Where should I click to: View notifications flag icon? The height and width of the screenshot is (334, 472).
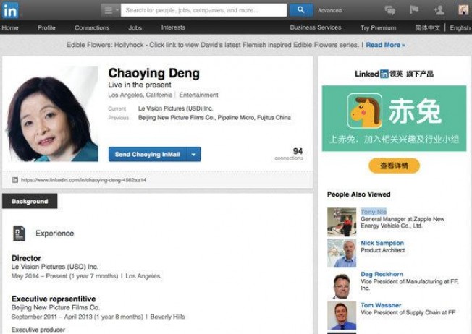click(x=414, y=10)
